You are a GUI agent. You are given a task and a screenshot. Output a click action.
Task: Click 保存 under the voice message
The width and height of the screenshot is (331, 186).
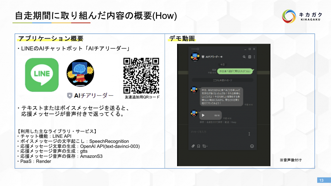202,122
